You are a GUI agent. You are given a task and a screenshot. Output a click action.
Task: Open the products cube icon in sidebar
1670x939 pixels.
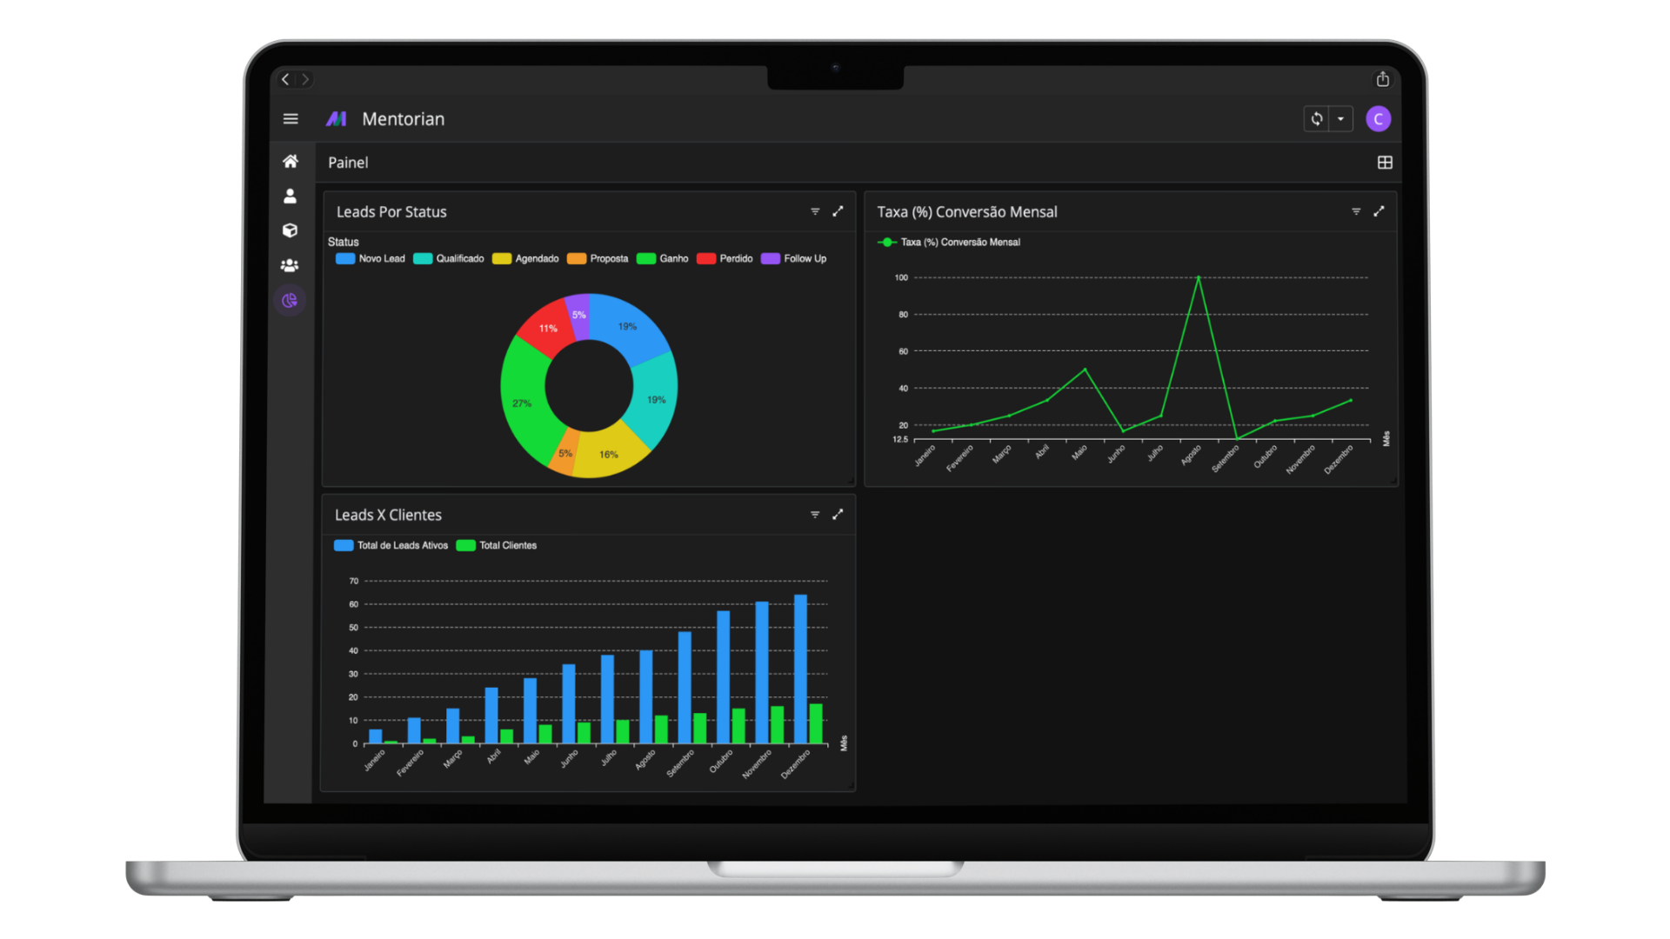[x=291, y=230]
